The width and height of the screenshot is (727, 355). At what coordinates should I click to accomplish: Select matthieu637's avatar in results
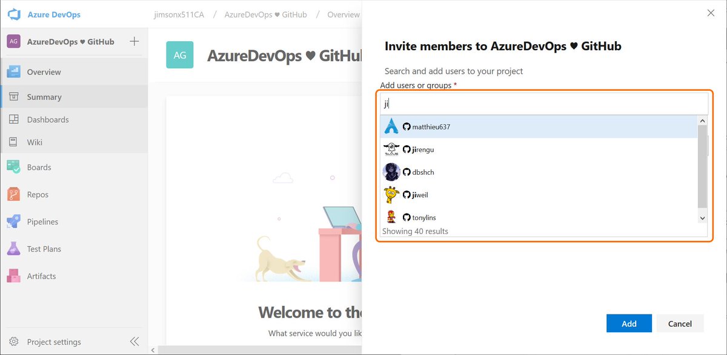[391, 126]
